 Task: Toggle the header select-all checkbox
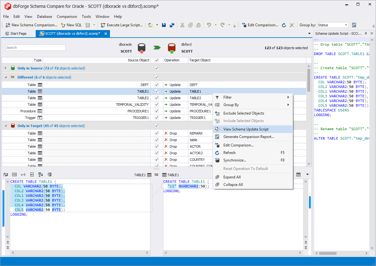tap(157, 60)
